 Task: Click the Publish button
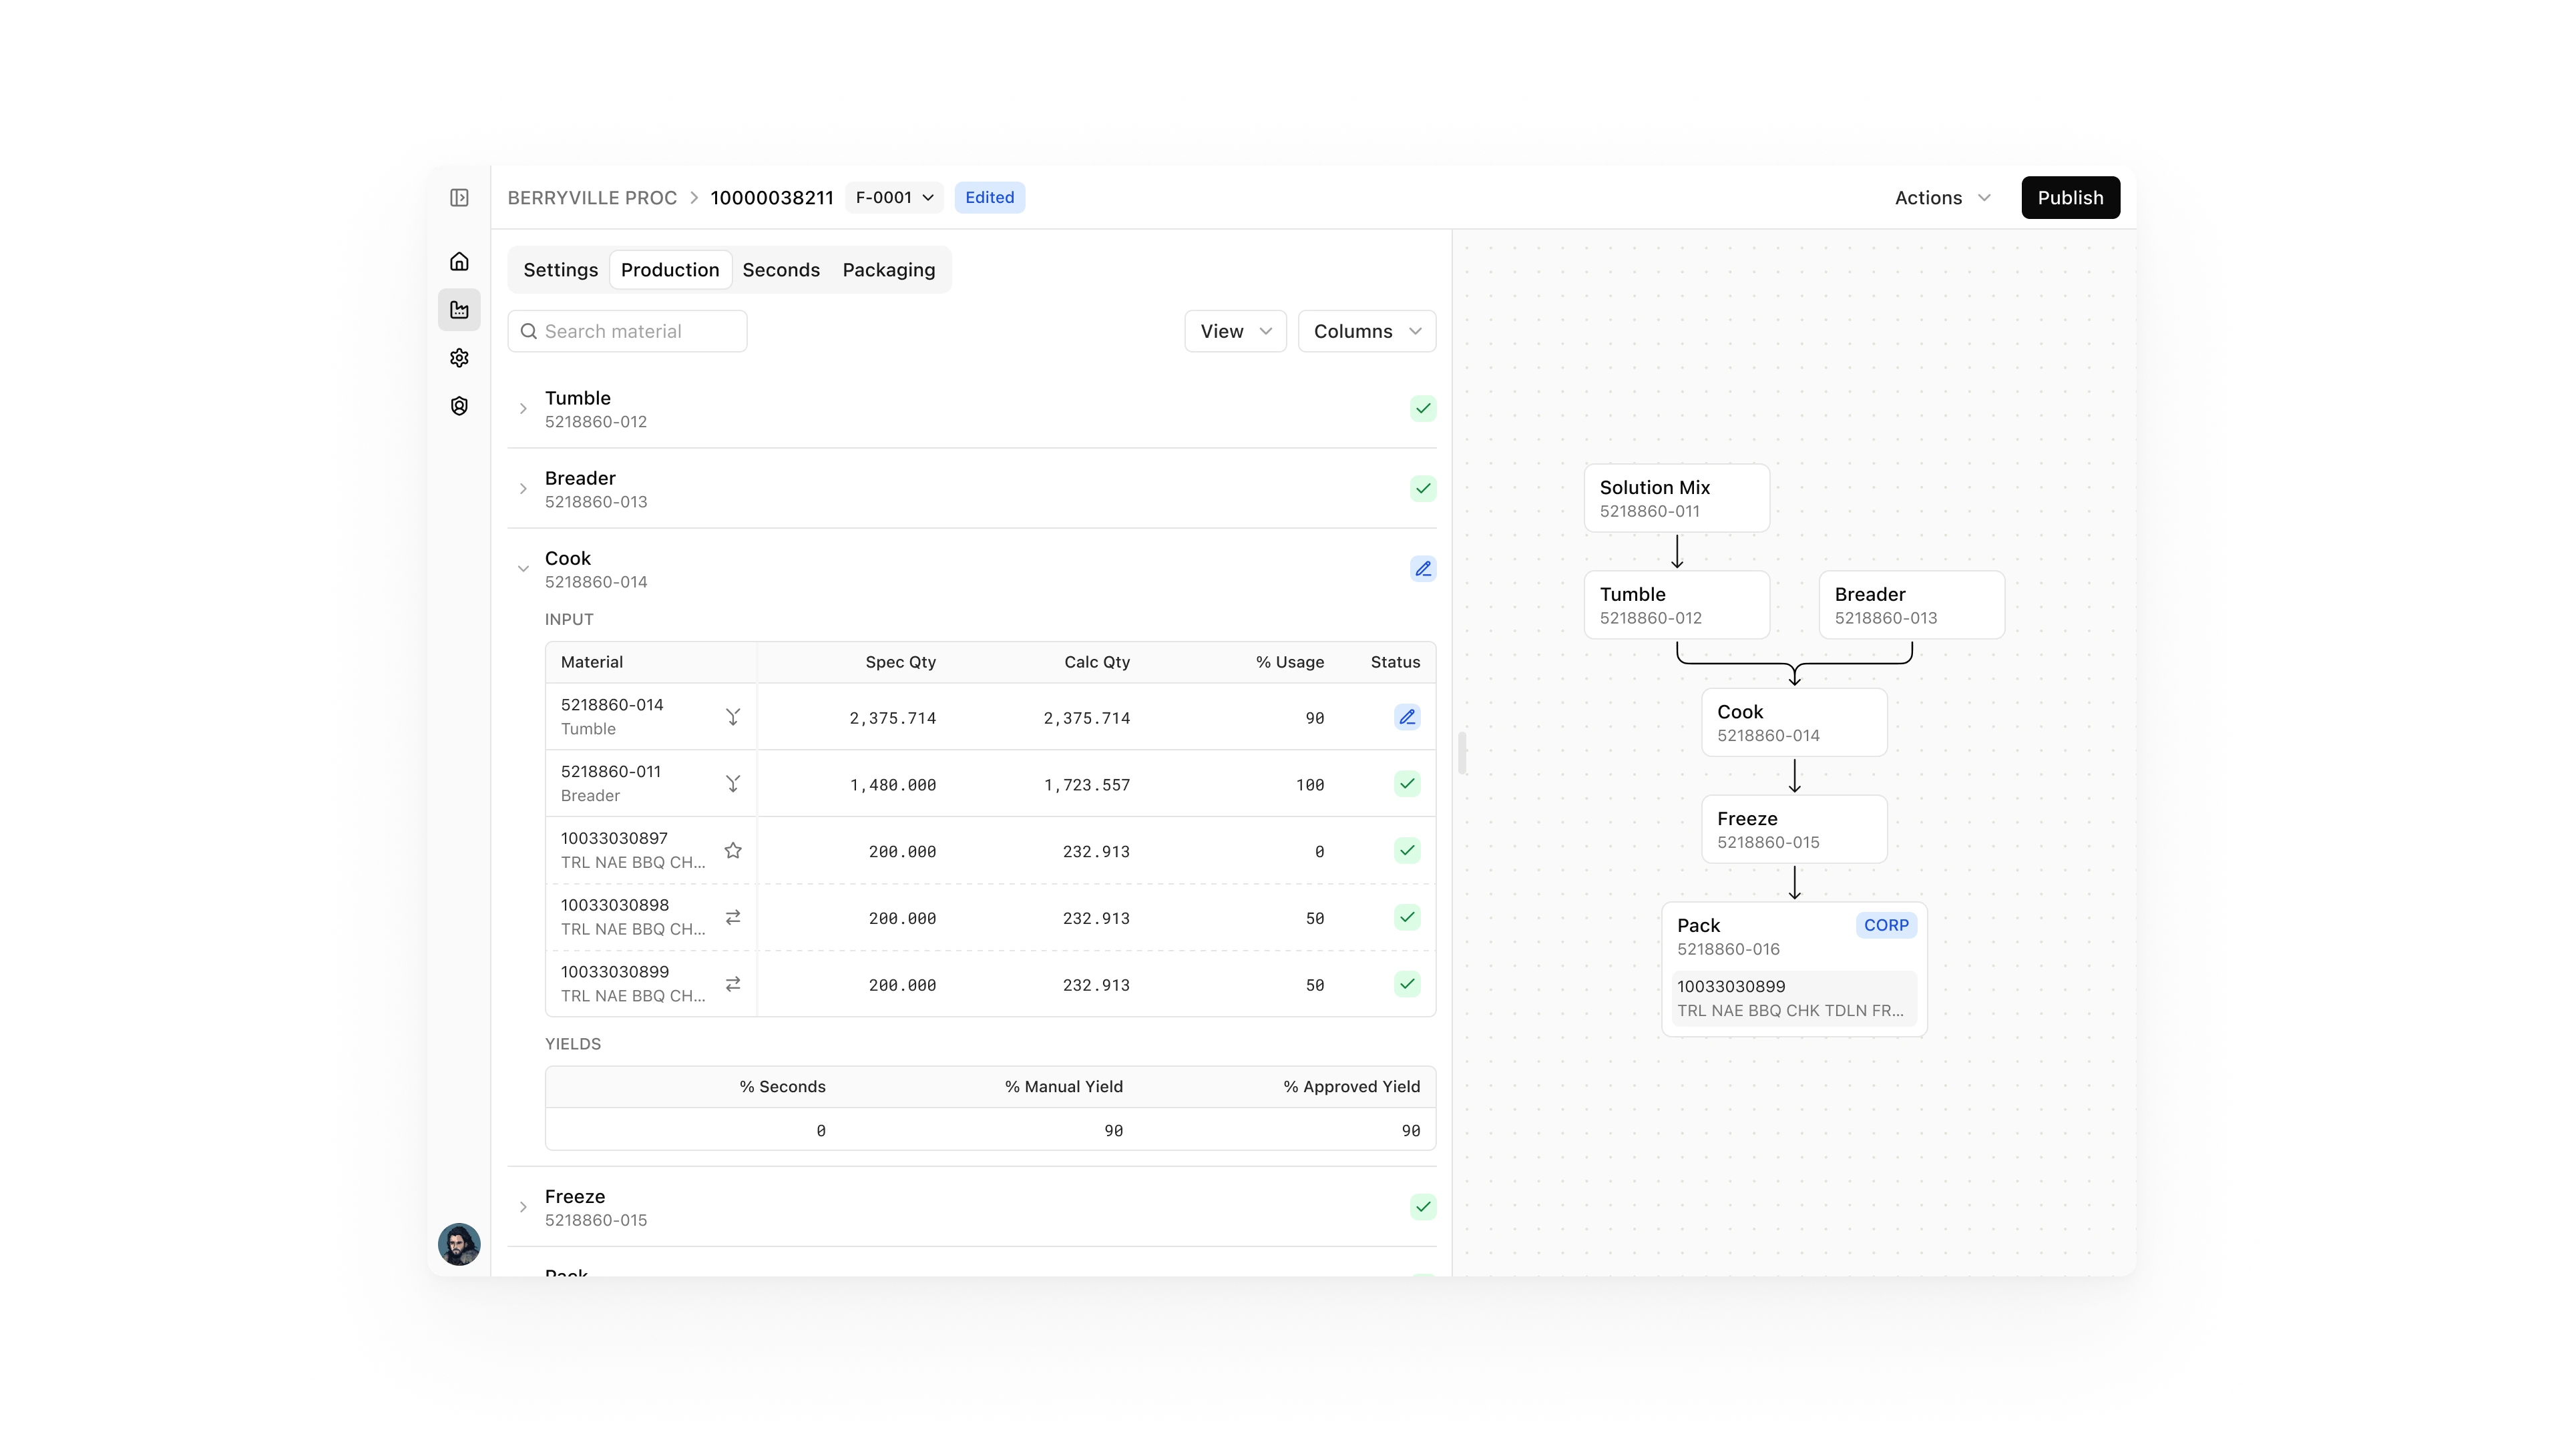tap(2071, 198)
